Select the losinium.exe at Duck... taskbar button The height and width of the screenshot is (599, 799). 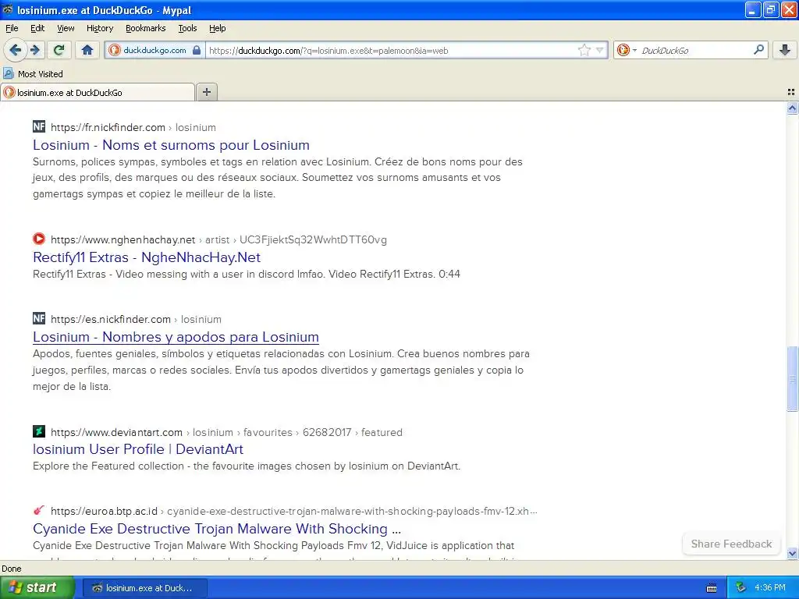coord(144,588)
